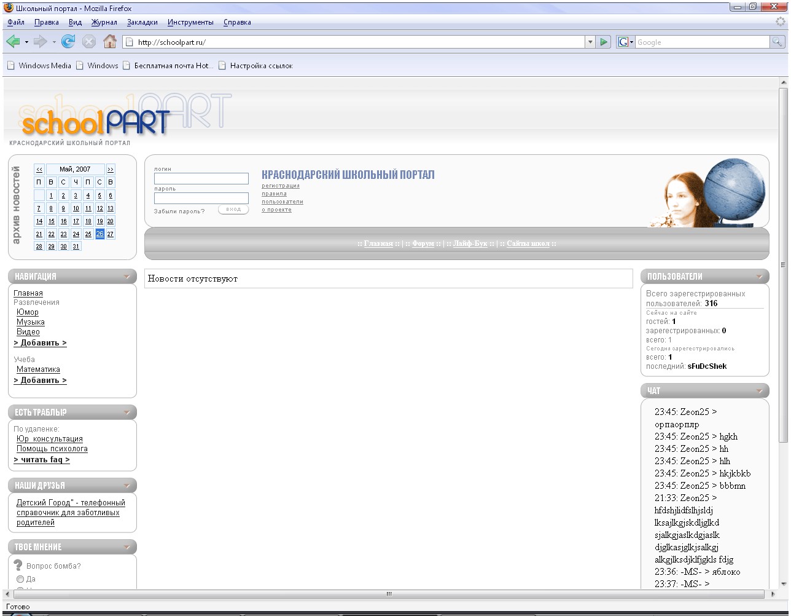Go to next month in calendar
The width and height of the screenshot is (791, 616).
click(111, 169)
